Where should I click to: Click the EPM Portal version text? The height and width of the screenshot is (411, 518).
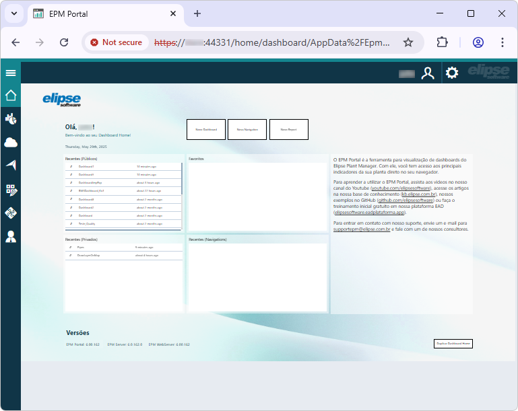tap(83, 344)
